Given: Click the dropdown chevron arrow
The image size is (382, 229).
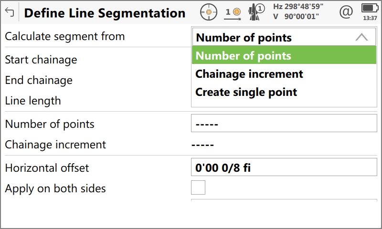Looking at the screenshot, I should coord(362,38).
